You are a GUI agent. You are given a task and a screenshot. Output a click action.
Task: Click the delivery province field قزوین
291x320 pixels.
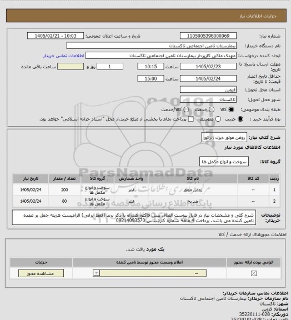(x=208, y=89)
